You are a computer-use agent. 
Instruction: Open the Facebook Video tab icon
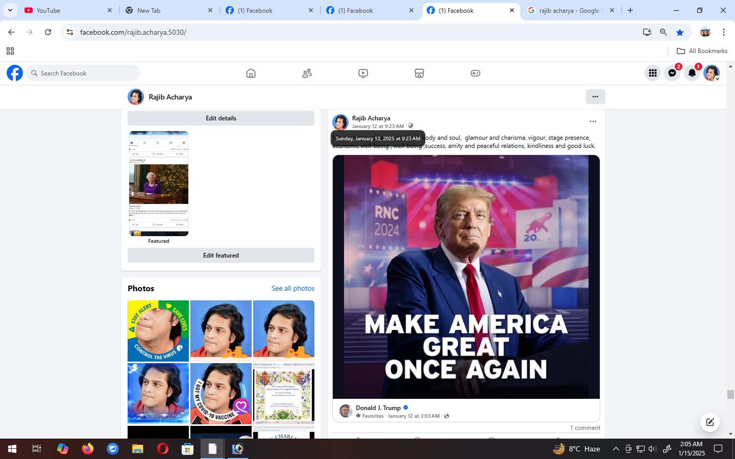pyautogui.click(x=363, y=73)
